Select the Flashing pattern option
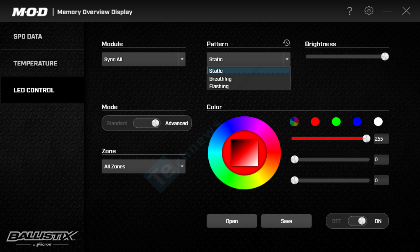420x252 pixels. (x=249, y=86)
